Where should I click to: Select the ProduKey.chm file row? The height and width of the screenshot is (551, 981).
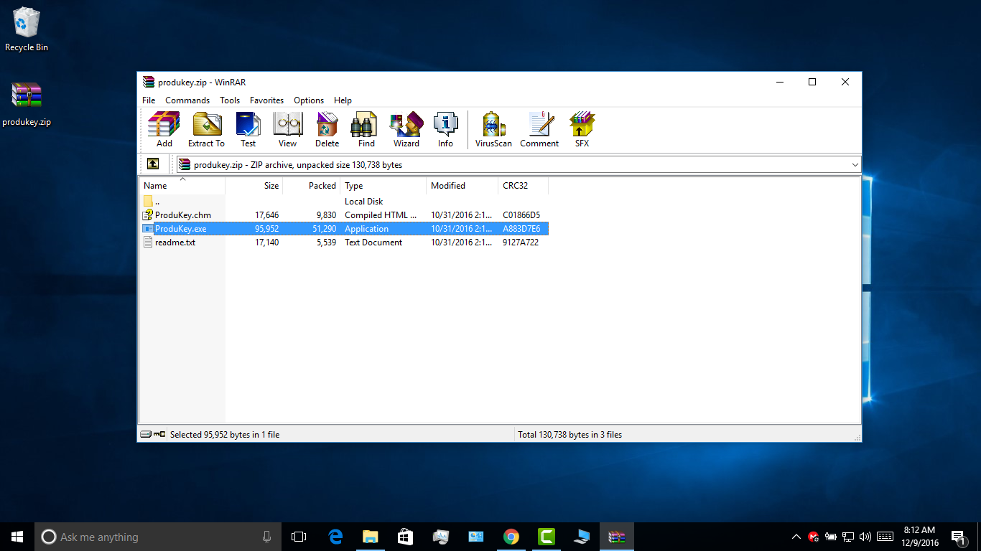[x=345, y=215]
